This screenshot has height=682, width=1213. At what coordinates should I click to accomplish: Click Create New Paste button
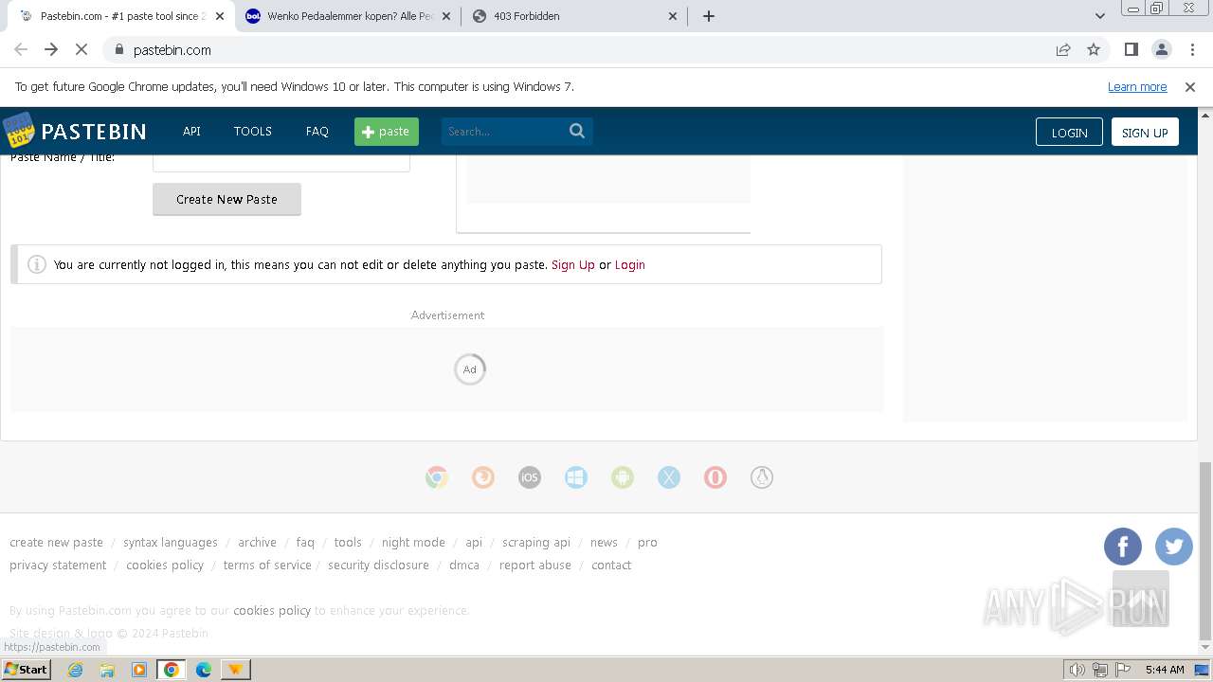(226, 199)
